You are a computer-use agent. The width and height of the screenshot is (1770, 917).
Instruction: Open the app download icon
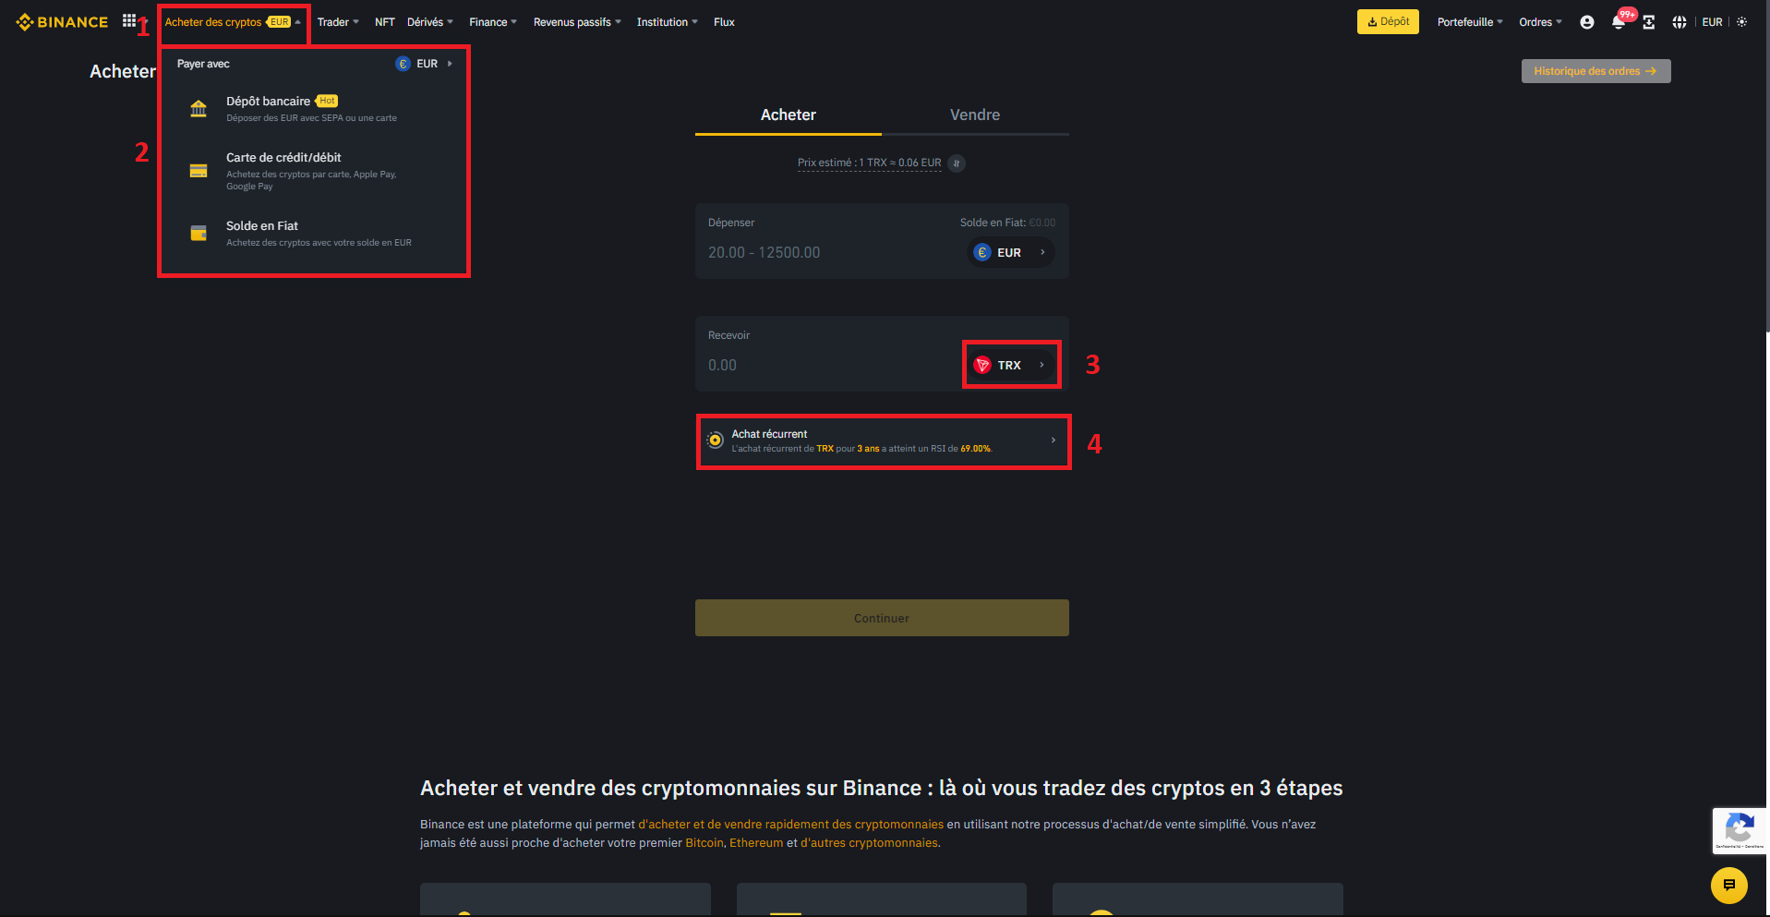click(1649, 22)
